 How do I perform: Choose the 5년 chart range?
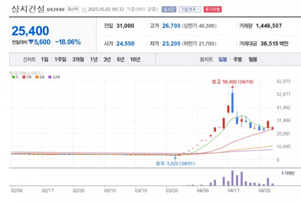point(120,59)
